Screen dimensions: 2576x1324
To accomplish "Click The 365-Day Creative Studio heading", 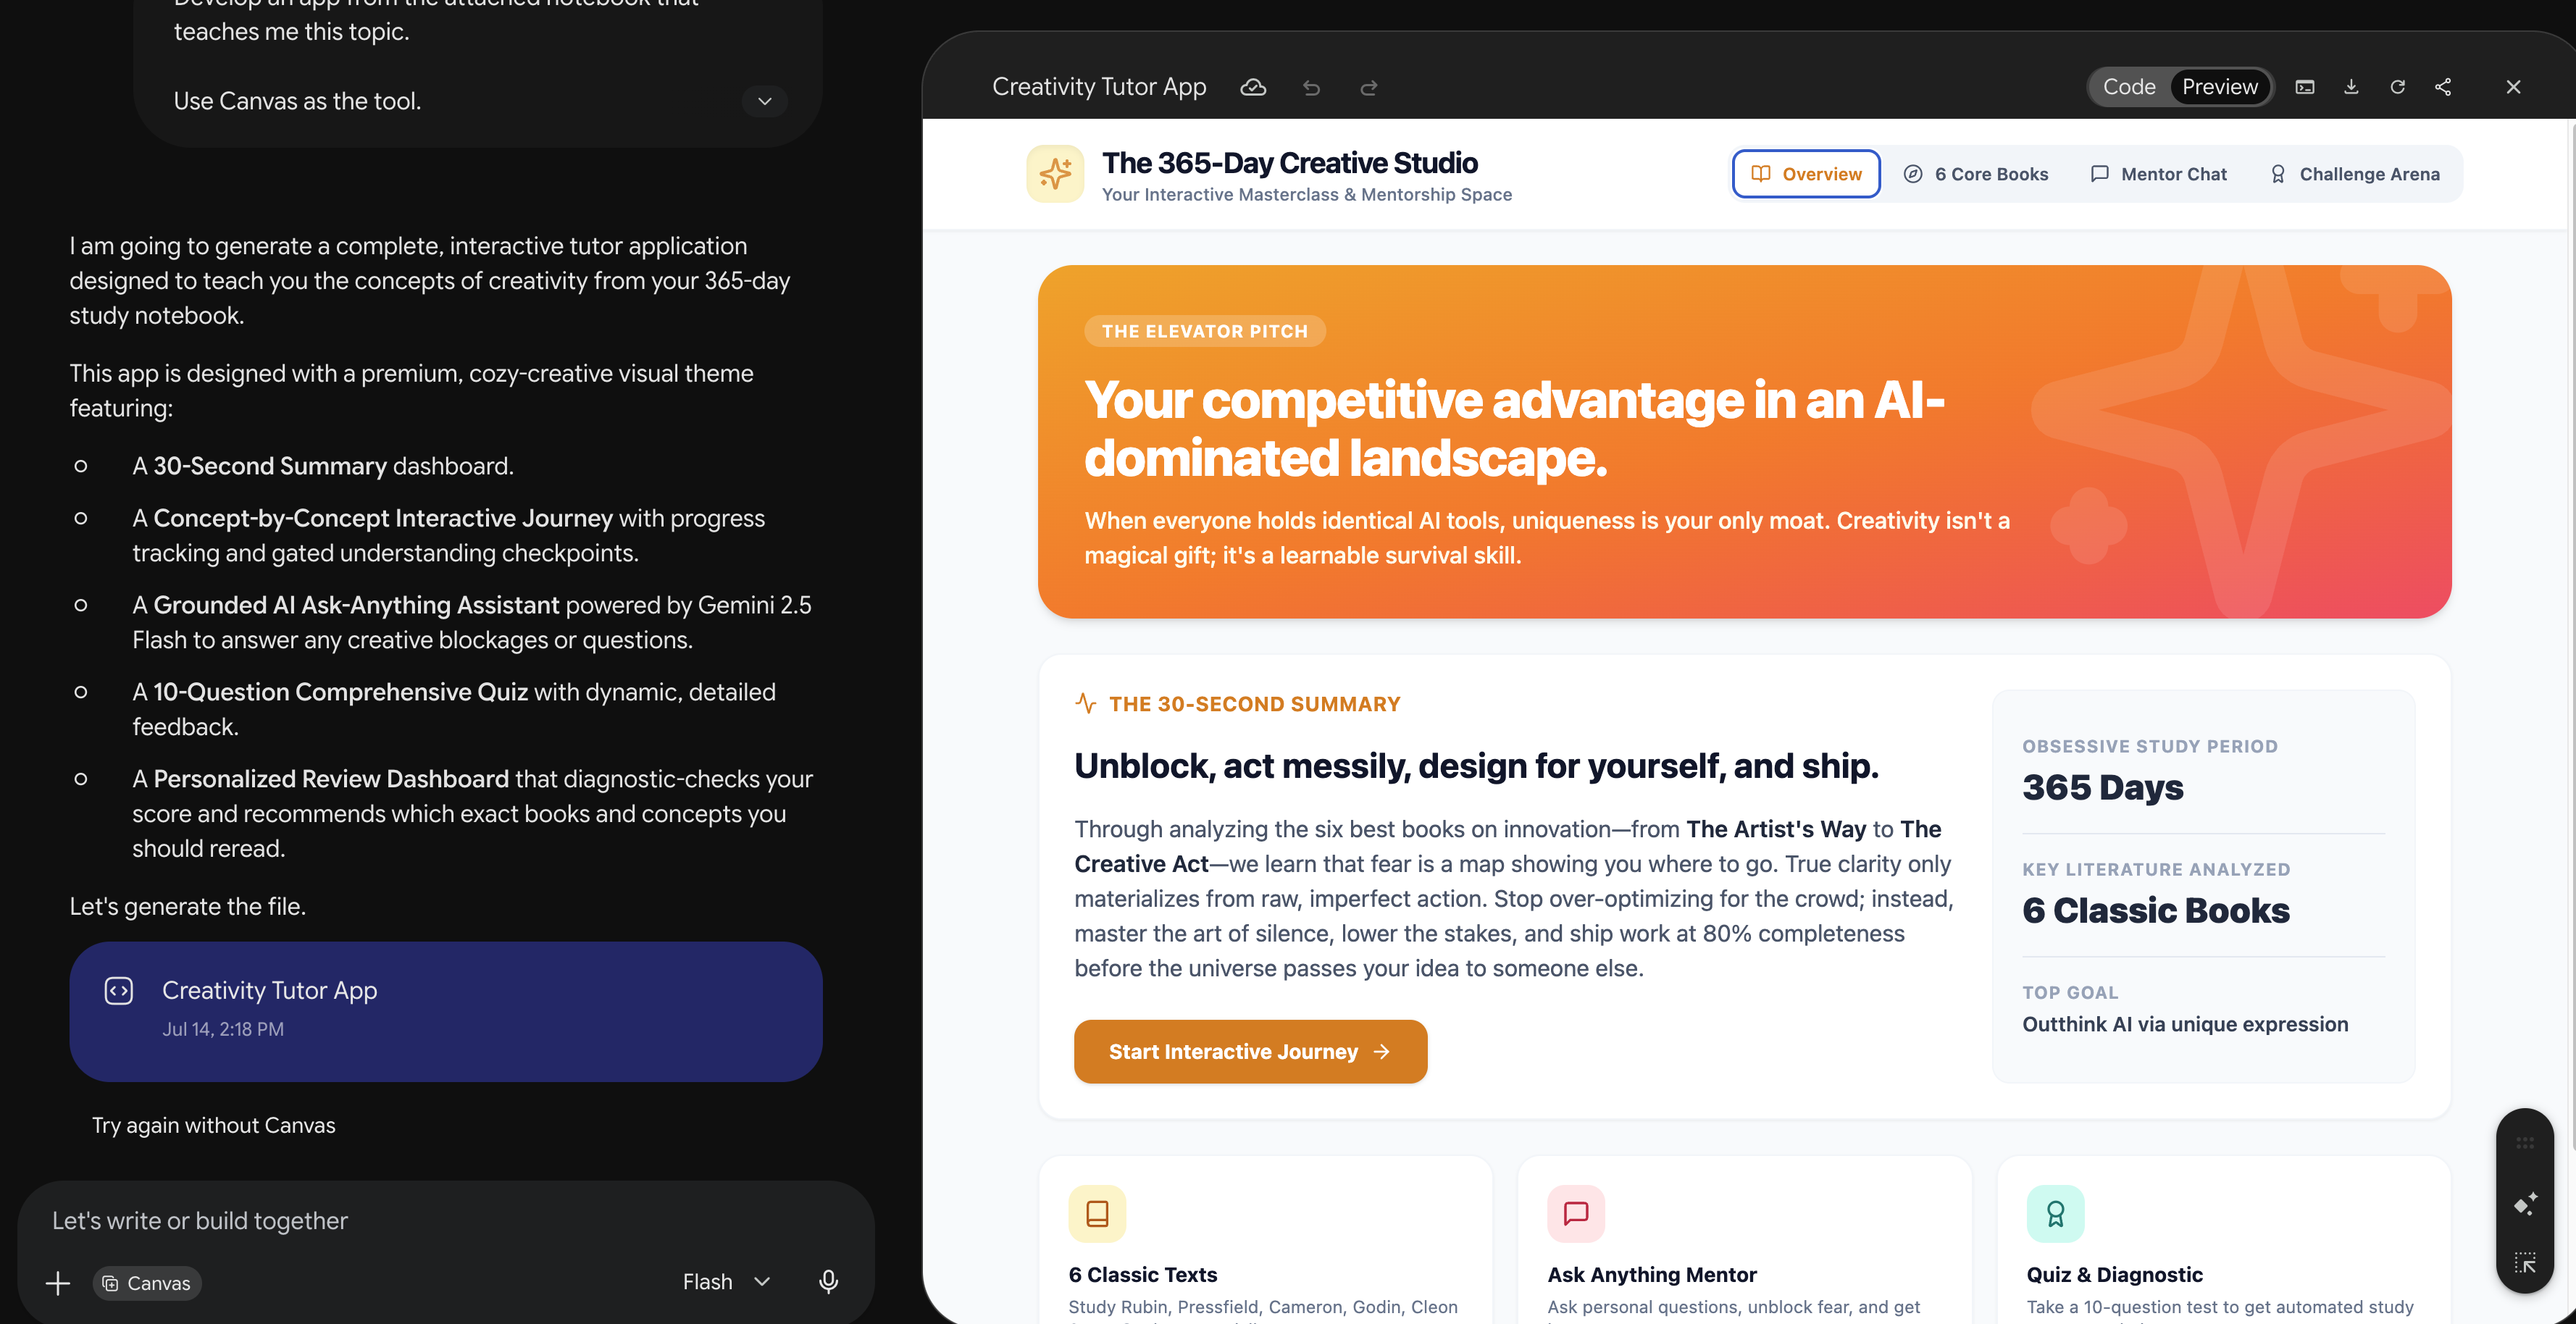I will coord(1289,163).
